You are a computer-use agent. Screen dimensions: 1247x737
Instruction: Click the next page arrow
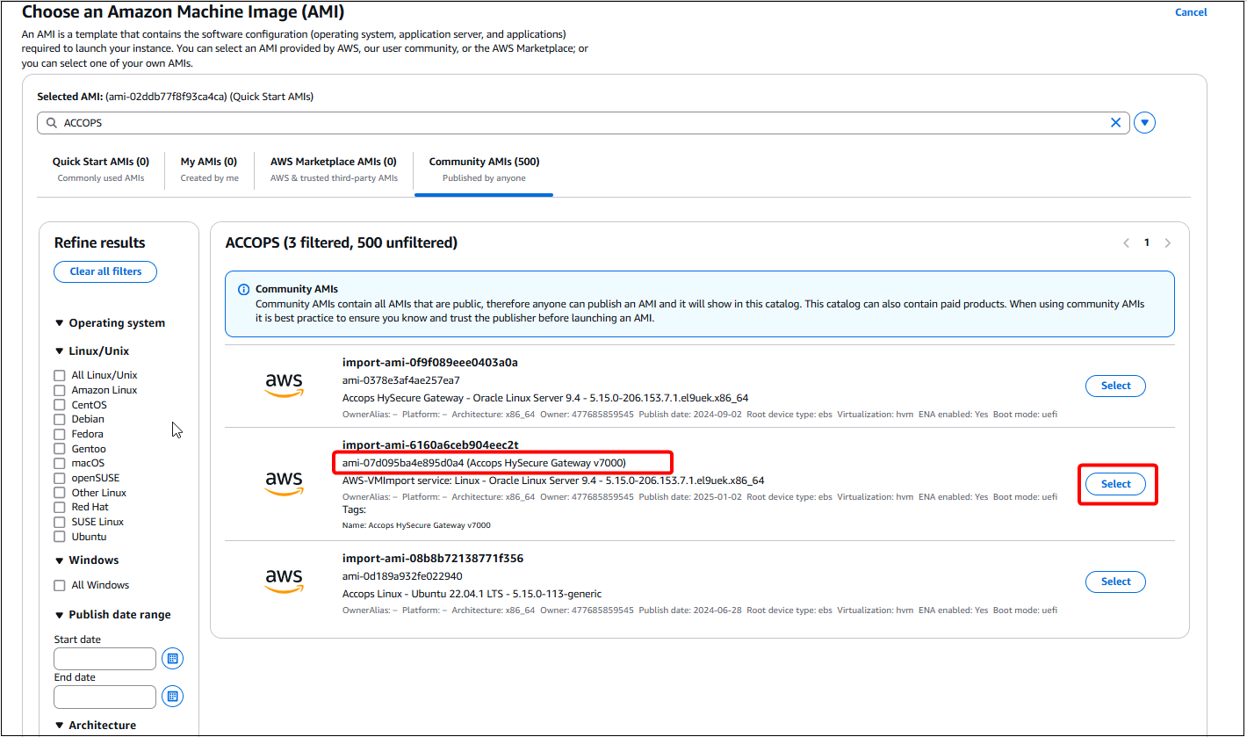click(1167, 242)
